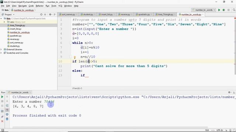The height and width of the screenshot is (132, 236).
Task: Click the layout icon in Run panel sidebar
Action: click(x=2, y=111)
